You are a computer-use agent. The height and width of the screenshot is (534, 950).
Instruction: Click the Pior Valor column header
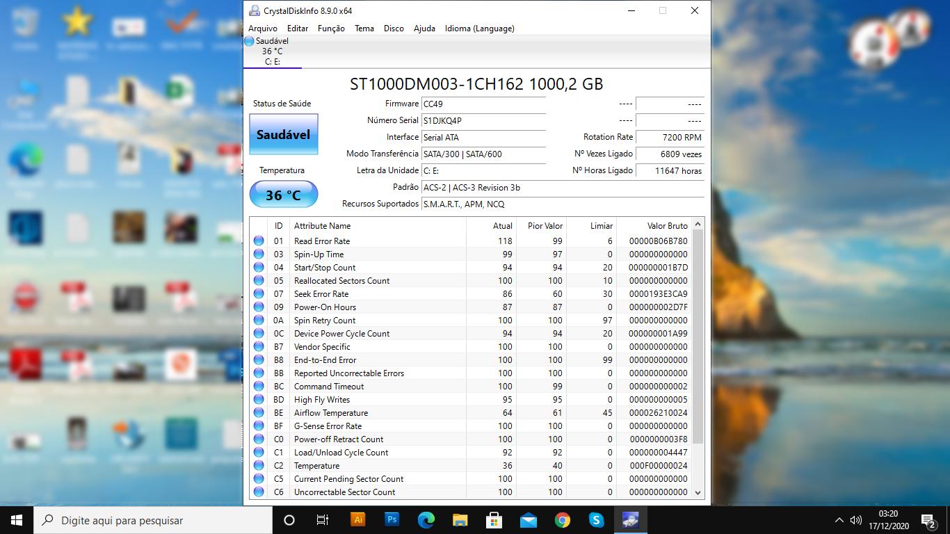[542, 226]
